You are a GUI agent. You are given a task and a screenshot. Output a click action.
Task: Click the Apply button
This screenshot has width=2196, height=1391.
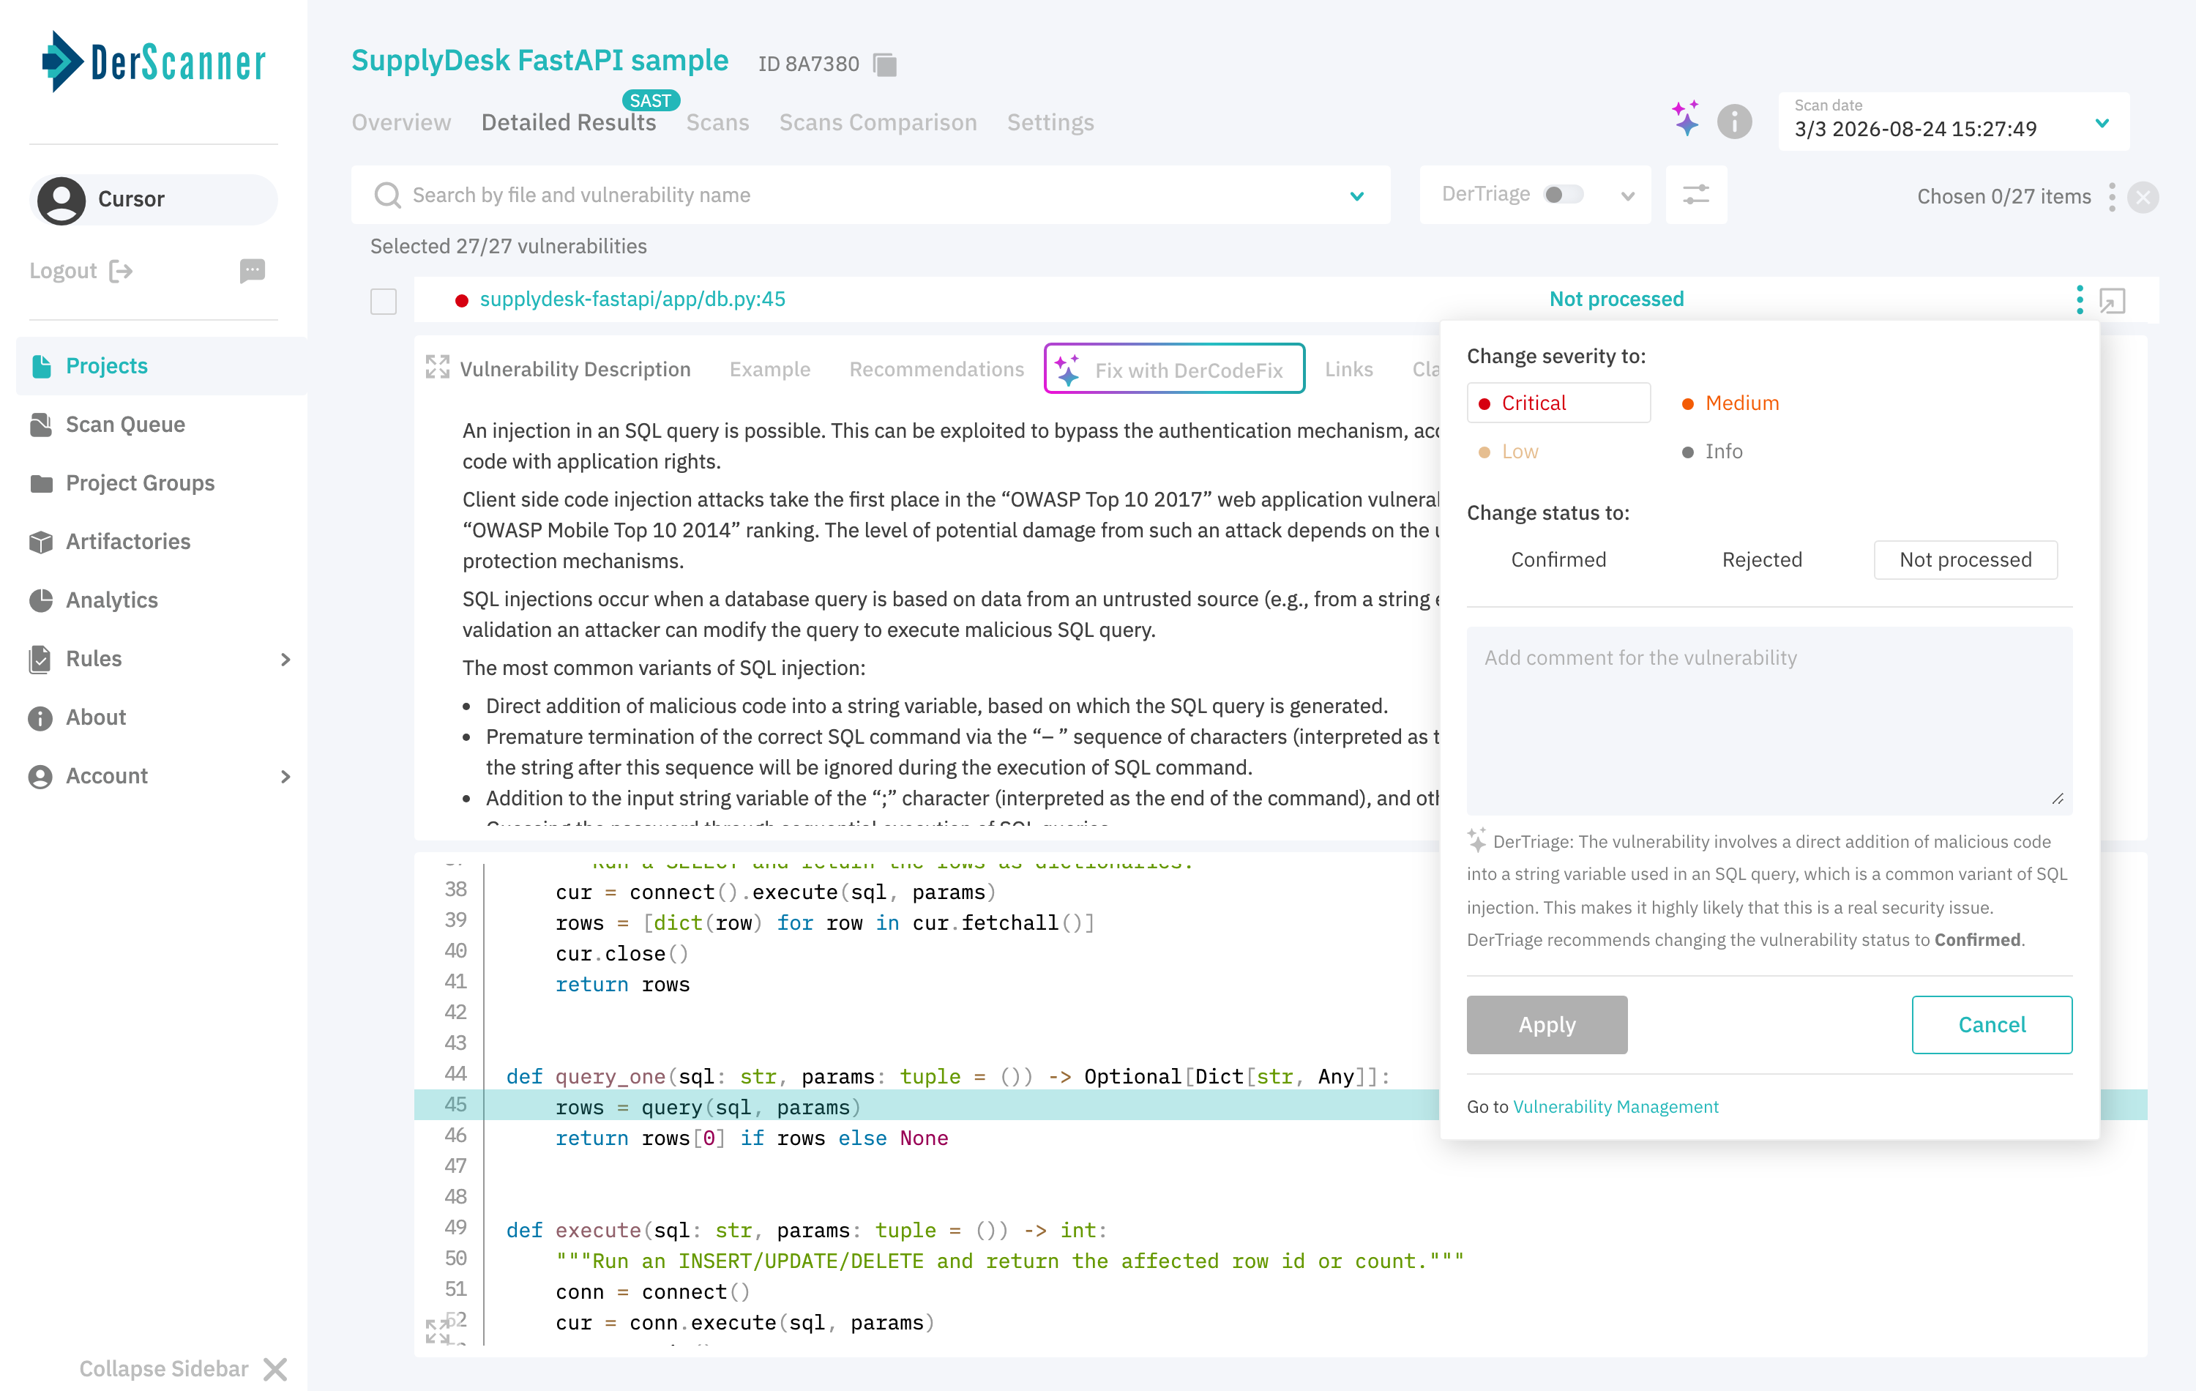point(1547,1024)
